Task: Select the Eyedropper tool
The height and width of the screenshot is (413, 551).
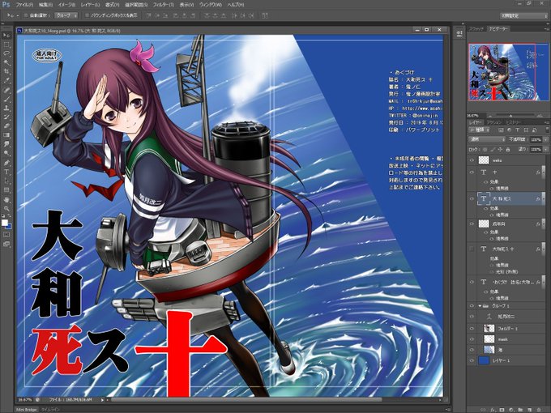Action: point(6,81)
